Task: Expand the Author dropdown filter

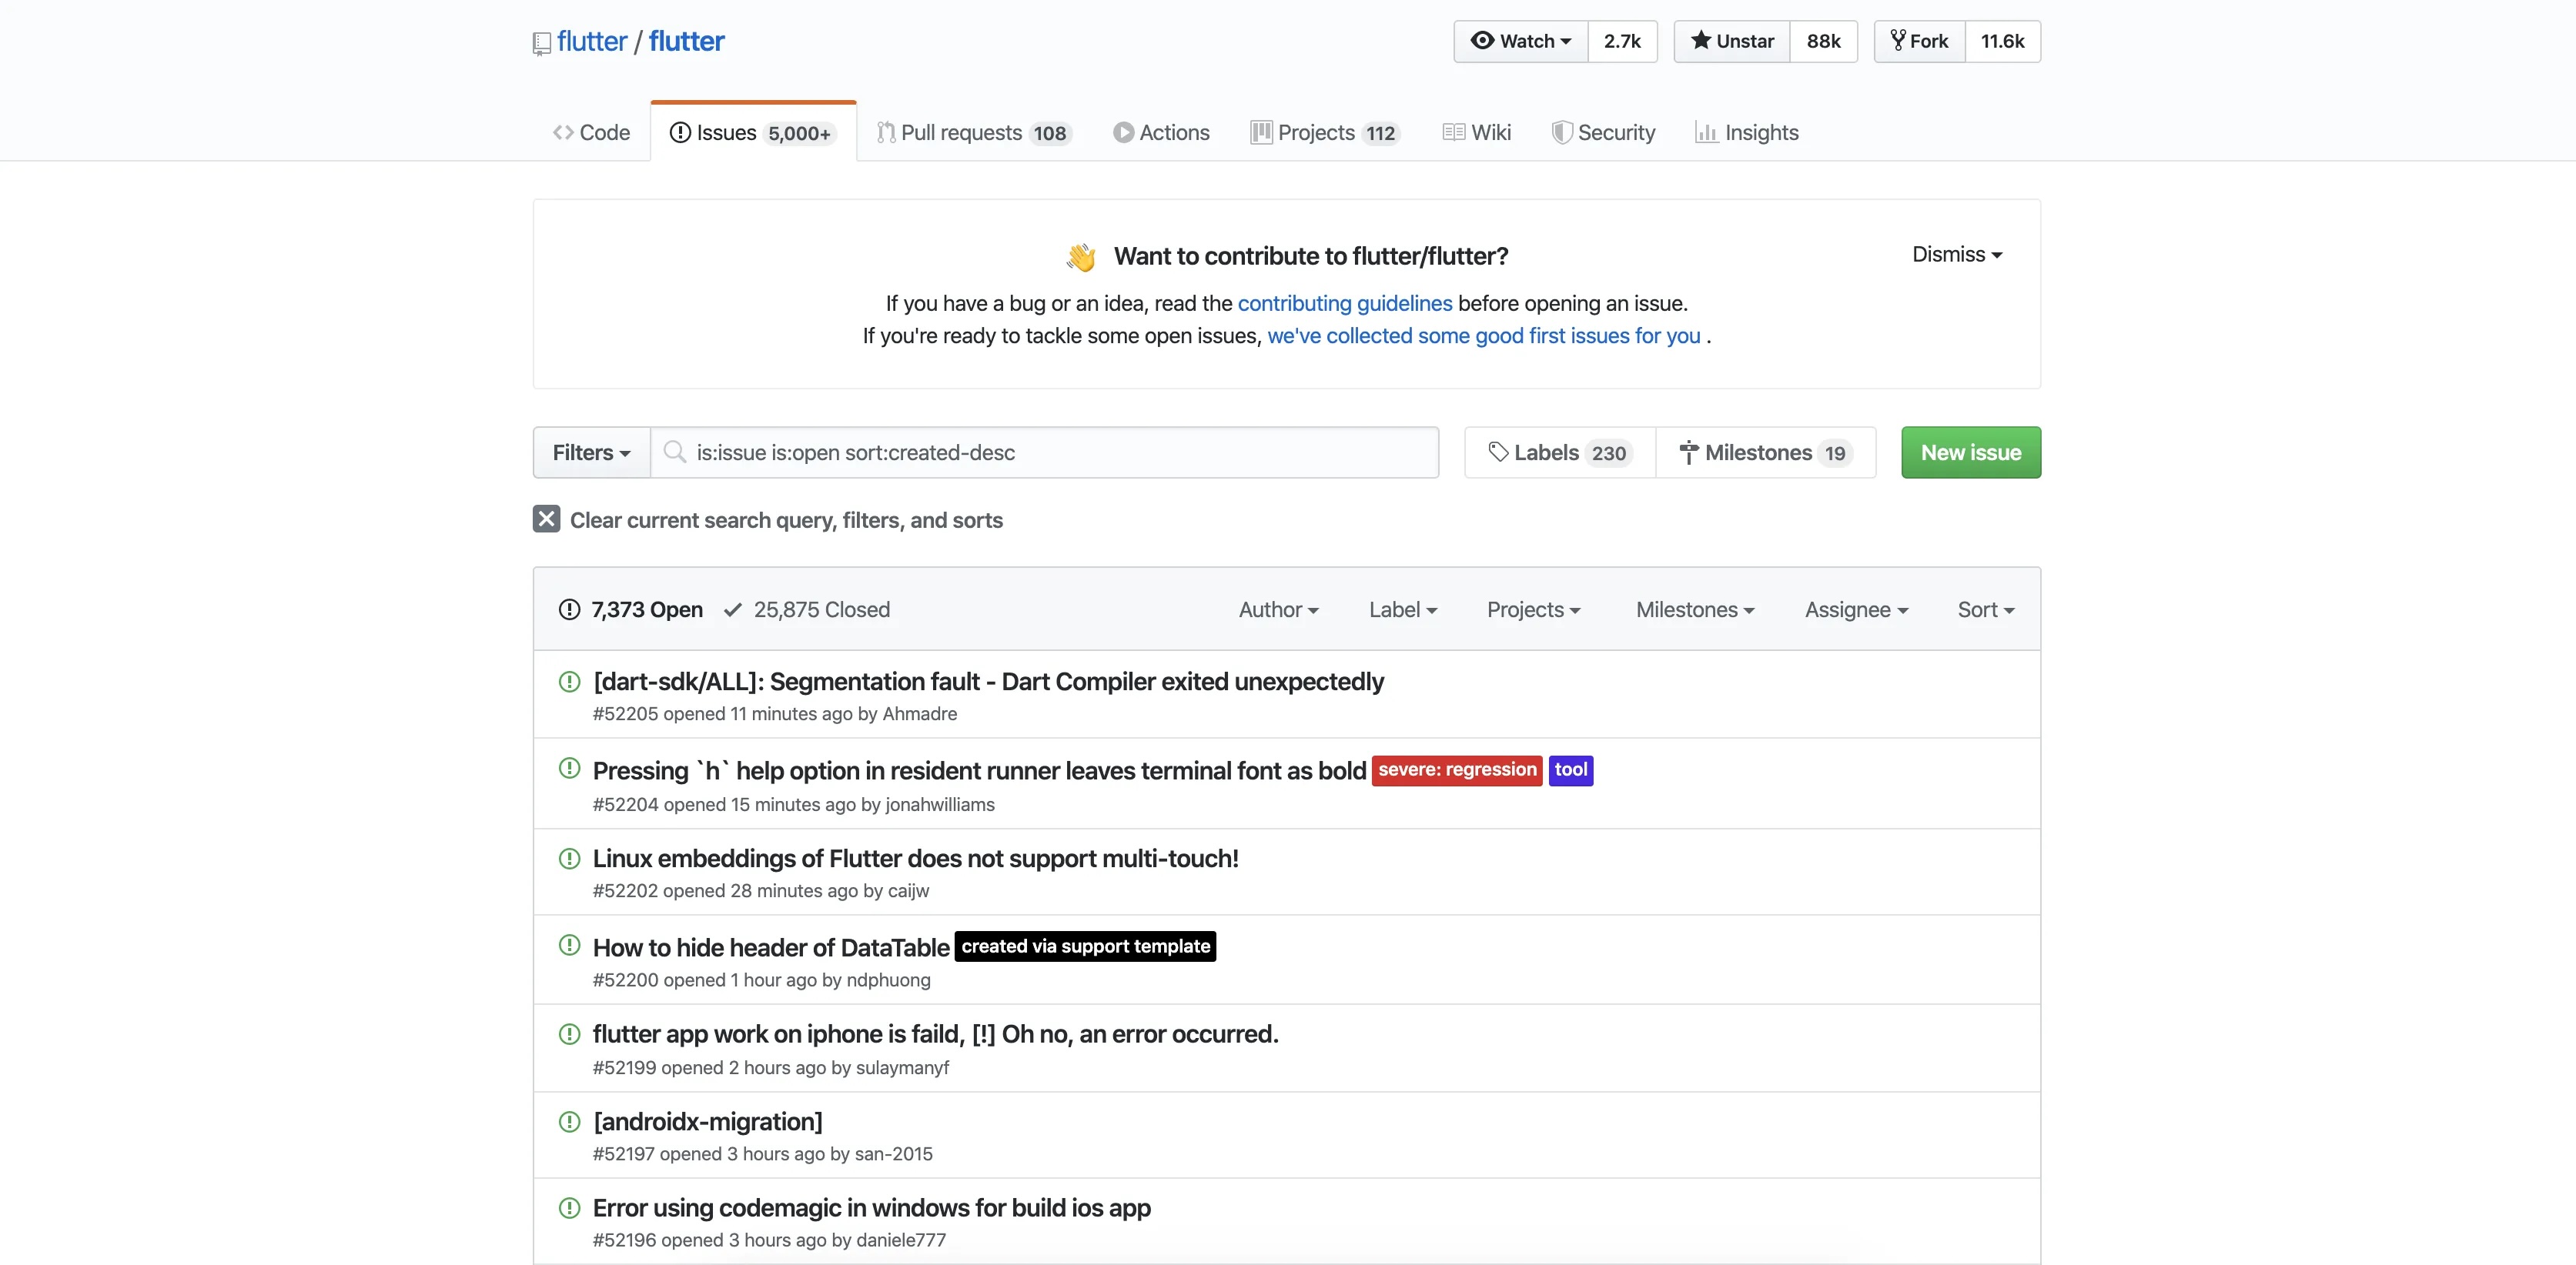Action: [x=1278, y=609]
